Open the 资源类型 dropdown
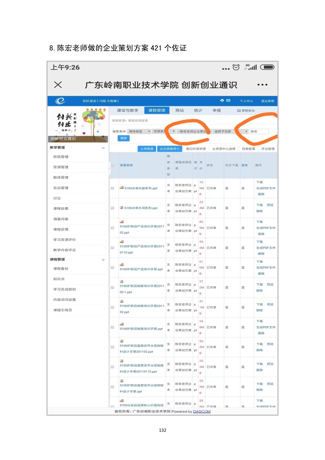Screen dimensions: 325x460 164,131
